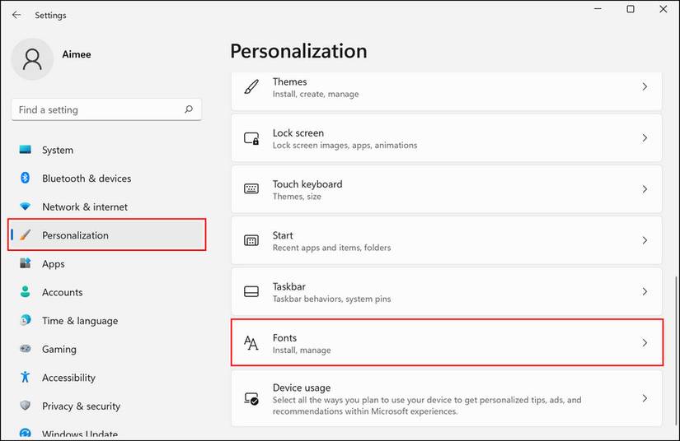Click the Bluetooth & devices sidebar icon

(x=26, y=179)
